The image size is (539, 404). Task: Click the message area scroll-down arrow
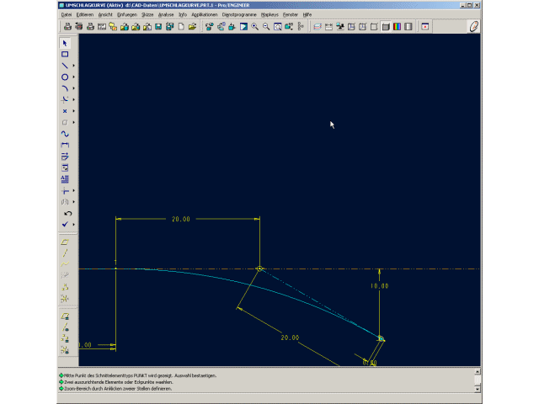coord(478,389)
